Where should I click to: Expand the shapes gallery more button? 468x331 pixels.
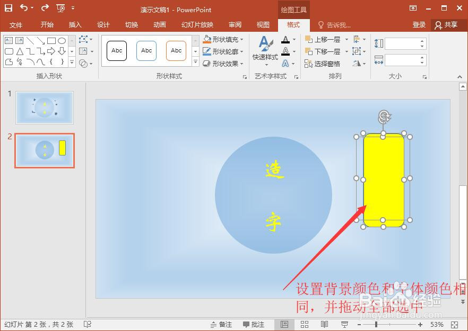72,62
